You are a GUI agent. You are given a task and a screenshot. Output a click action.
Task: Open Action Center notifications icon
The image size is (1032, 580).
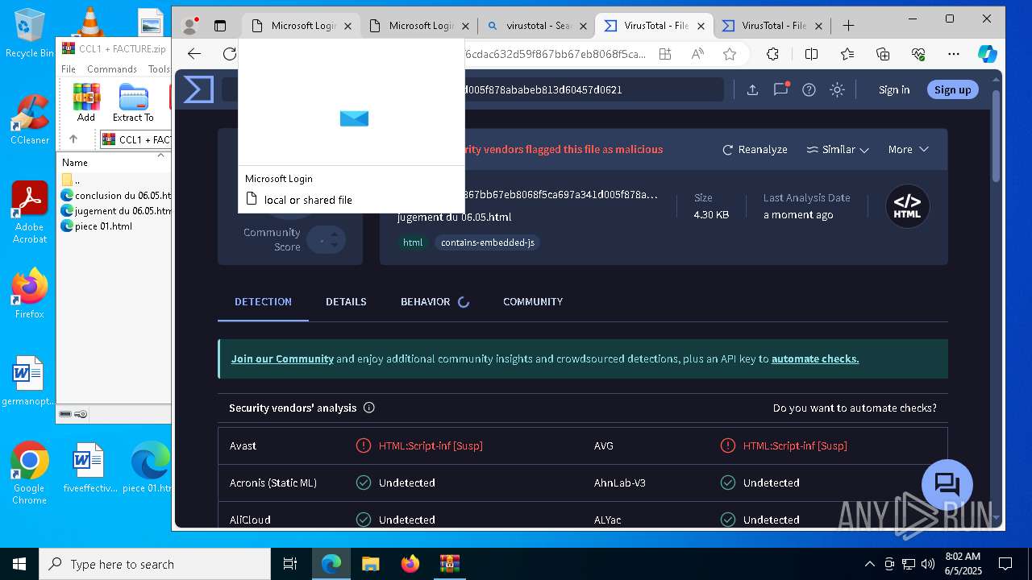point(1005,564)
